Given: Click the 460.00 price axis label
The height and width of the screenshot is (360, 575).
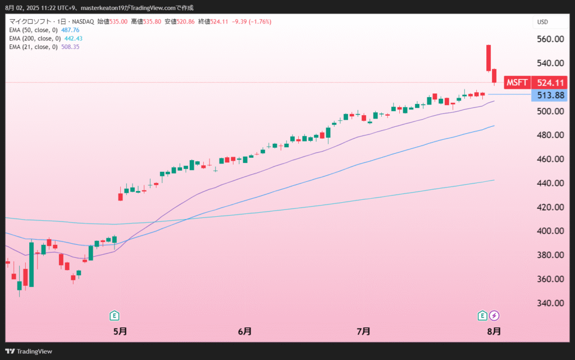Looking at the screenshot, I should pos(550,159).
